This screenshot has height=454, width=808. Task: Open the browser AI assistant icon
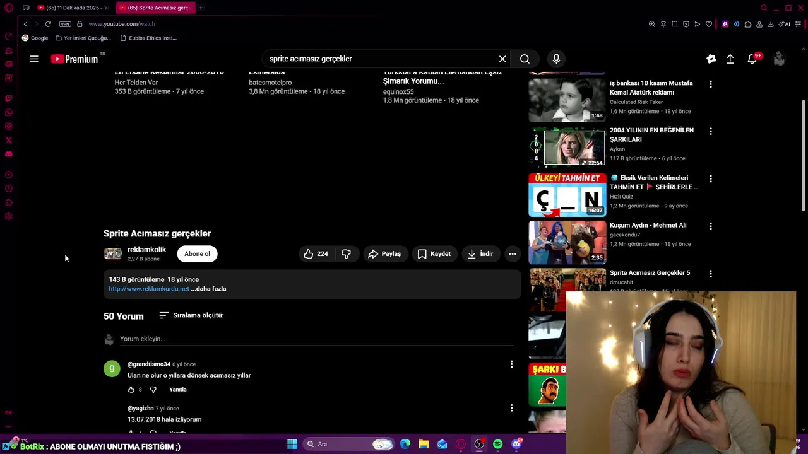pos(785,24)
